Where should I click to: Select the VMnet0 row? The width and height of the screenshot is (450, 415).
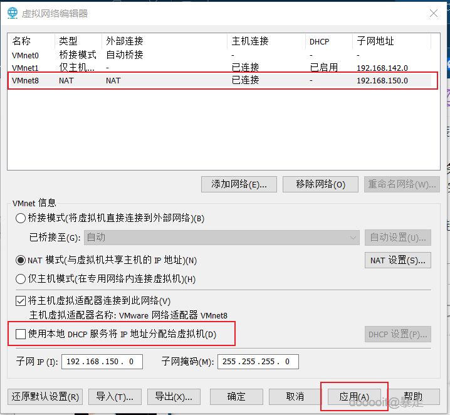219,55
